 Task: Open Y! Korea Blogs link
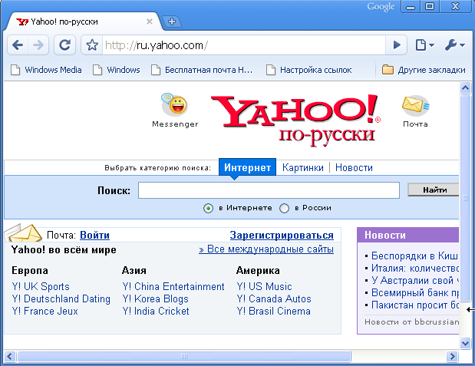[x=156, y=298]
